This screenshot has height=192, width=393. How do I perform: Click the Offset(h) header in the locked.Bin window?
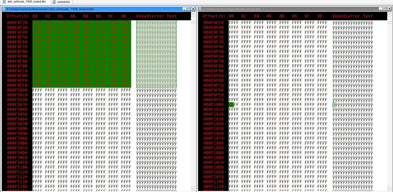17,16
